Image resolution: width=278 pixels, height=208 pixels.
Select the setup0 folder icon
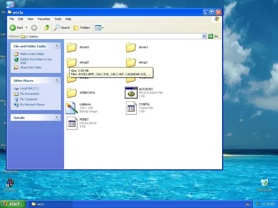click(x=72, y=63)
